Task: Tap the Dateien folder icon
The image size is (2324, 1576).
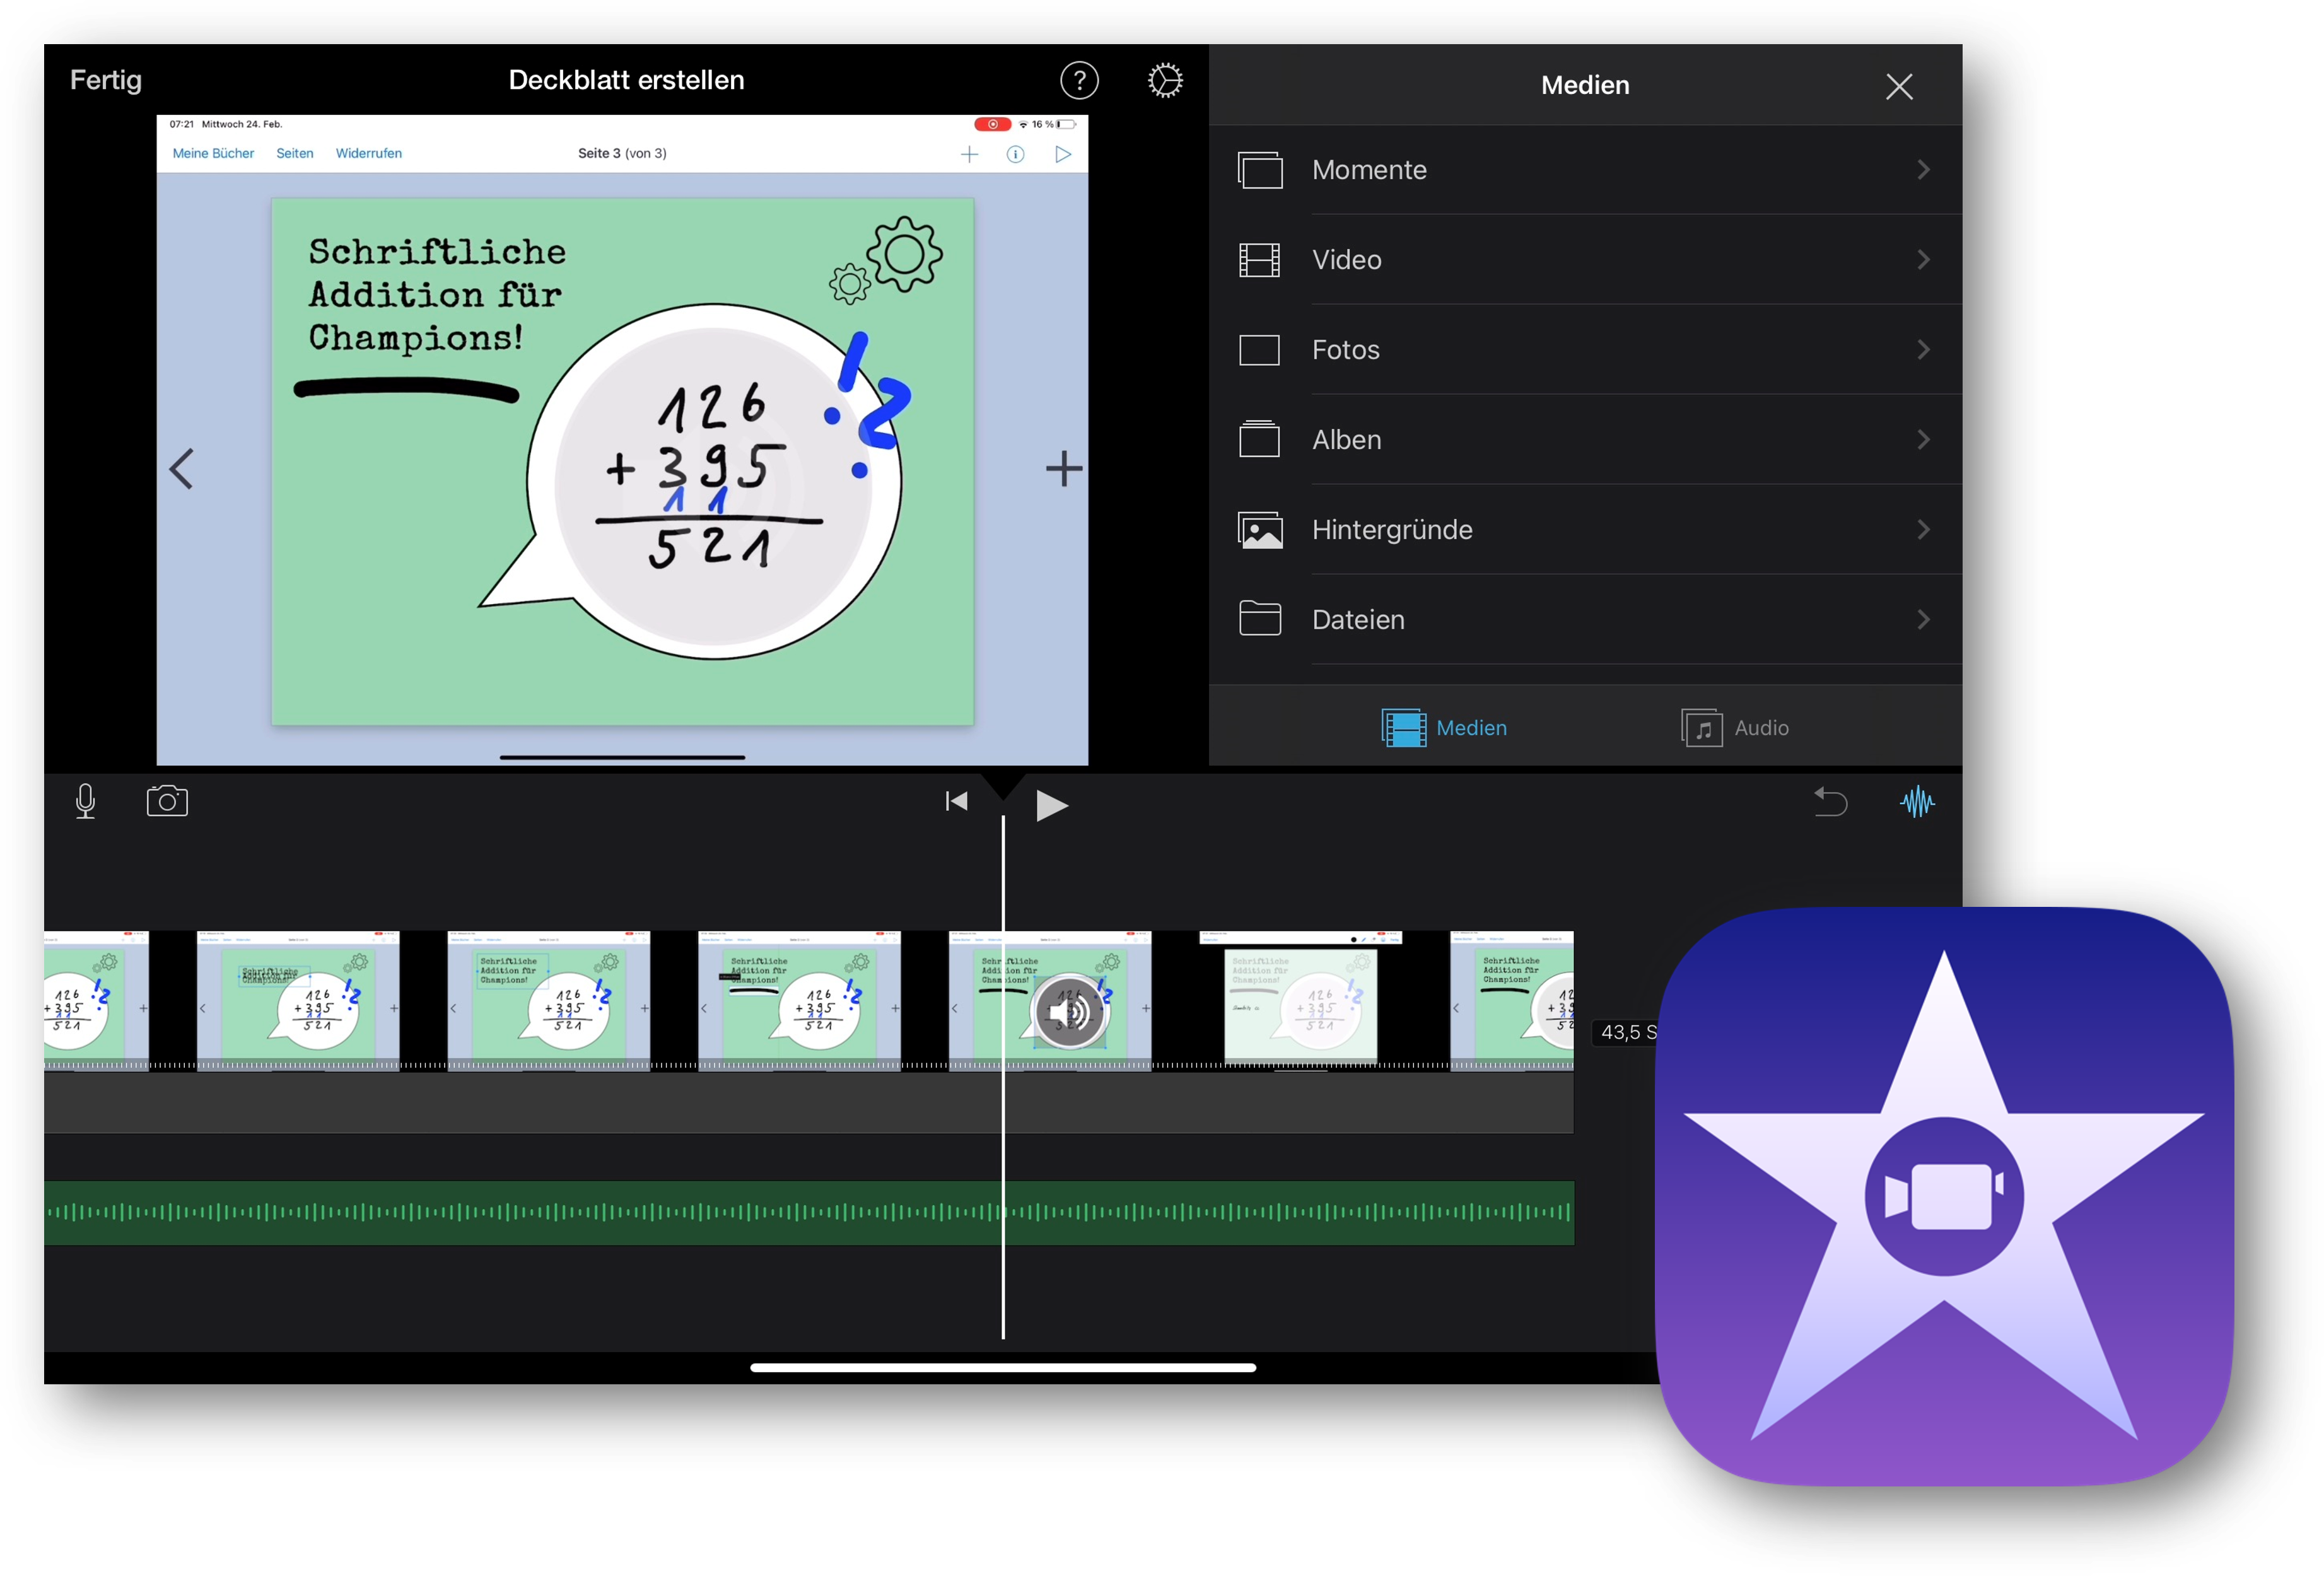Action: pos(1260,618)
